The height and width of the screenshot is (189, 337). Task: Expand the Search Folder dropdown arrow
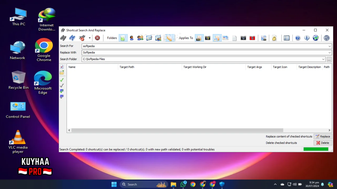(x=323, y=59)
